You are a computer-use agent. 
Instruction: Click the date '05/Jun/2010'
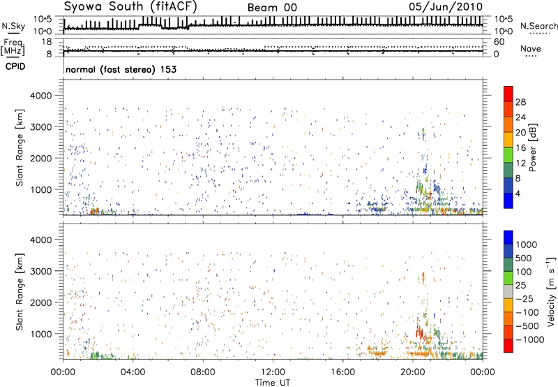click(446, 7)
